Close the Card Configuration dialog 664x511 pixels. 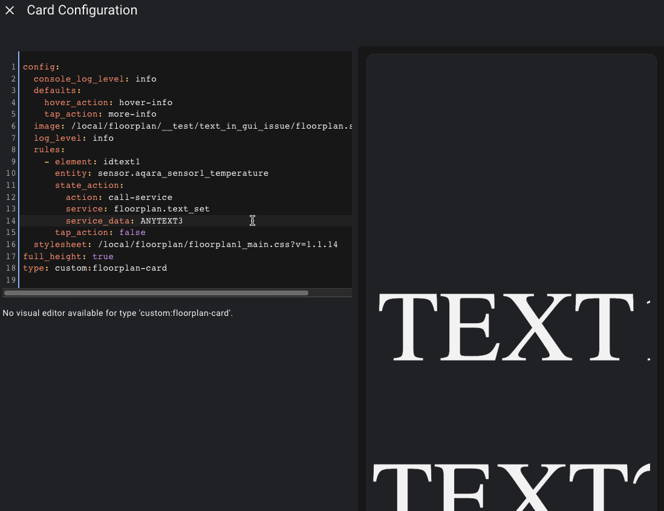(9, 10)
